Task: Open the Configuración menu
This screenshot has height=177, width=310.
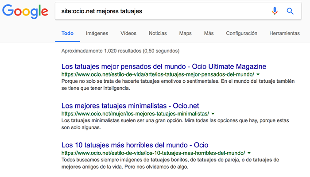Action: (241, 33)
